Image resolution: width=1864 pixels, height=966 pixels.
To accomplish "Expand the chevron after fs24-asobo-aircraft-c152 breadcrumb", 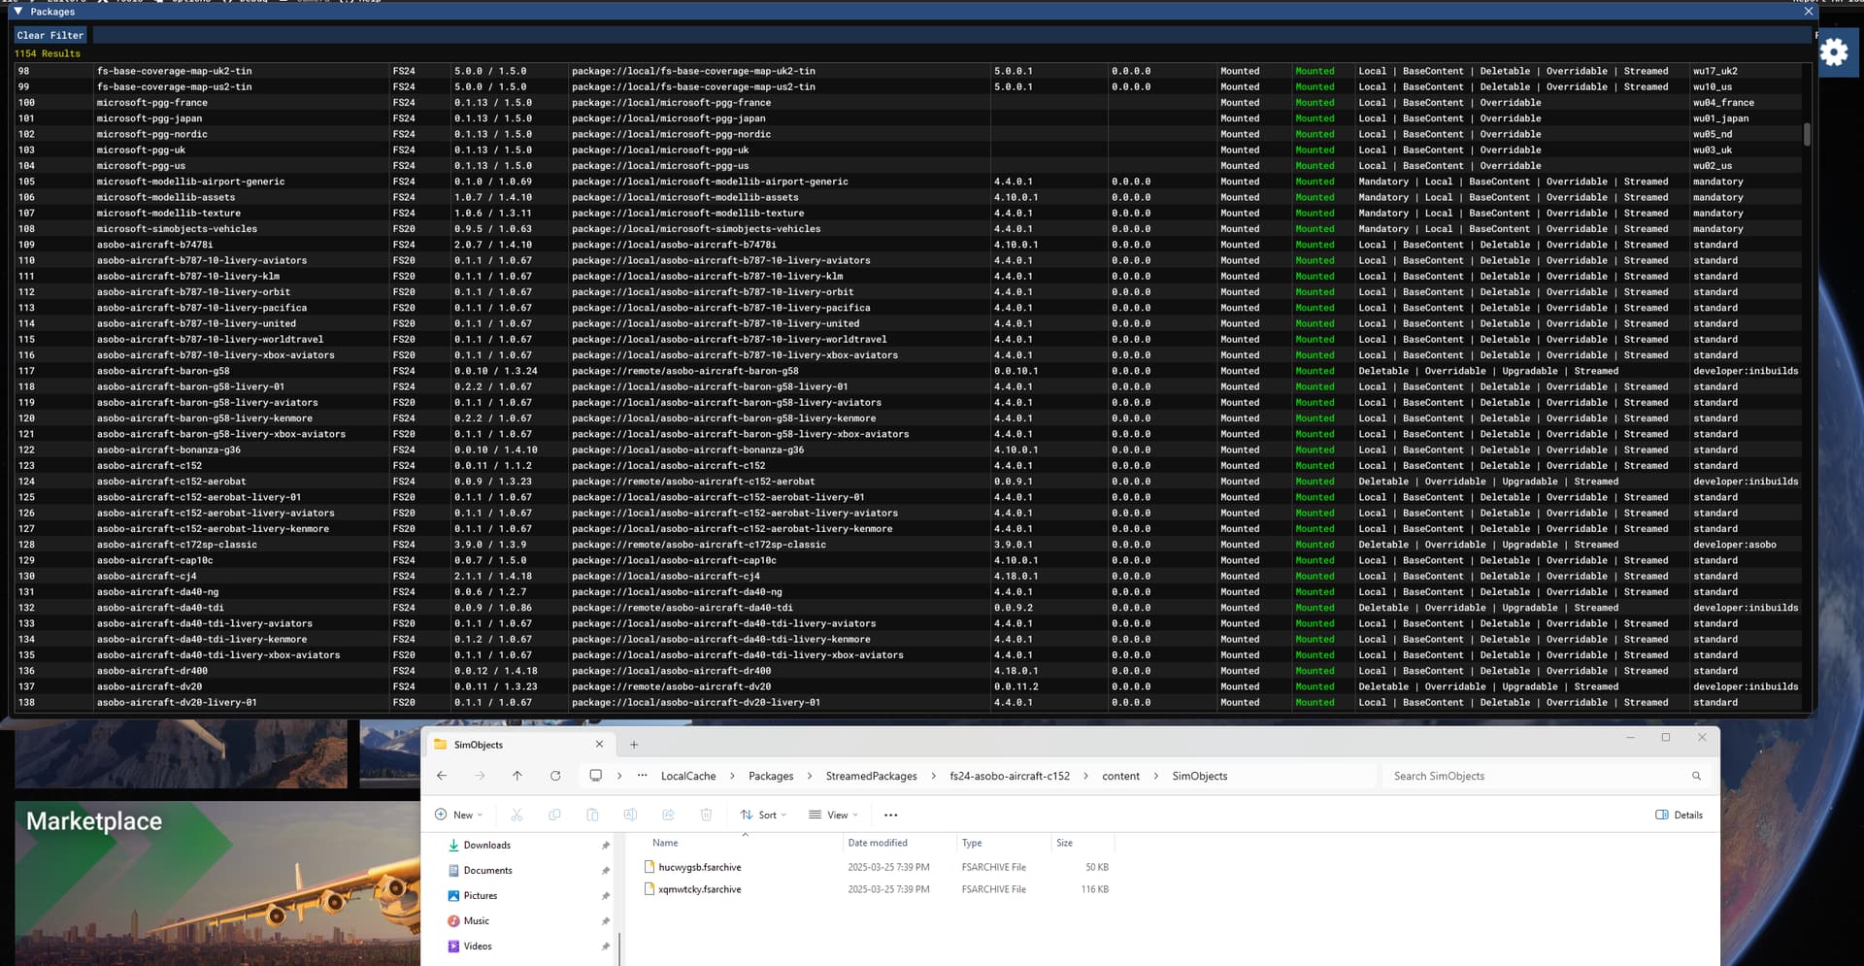I will click(x=1086, y=776).
